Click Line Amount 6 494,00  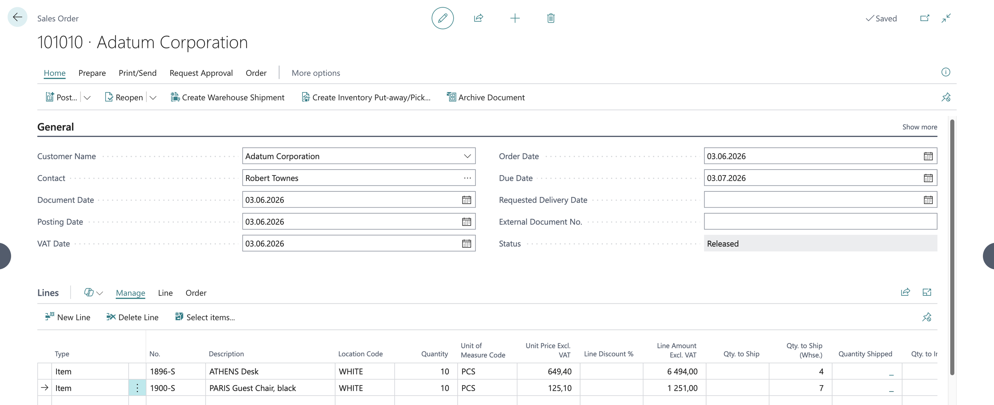pyautogui.click(x=674, y=372)
